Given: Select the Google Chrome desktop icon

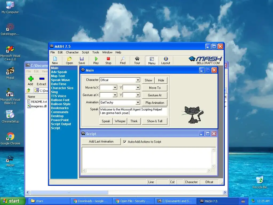Looking at the screenshot, I should (x=10, y=139).
